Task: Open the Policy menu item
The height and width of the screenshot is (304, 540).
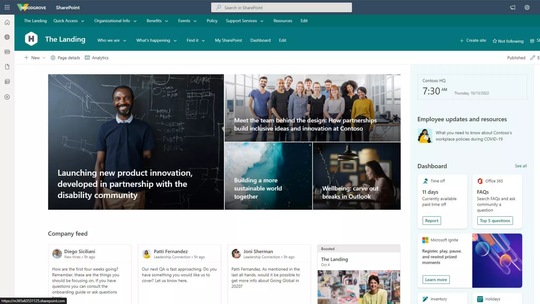Action: (x=212, y=21)
